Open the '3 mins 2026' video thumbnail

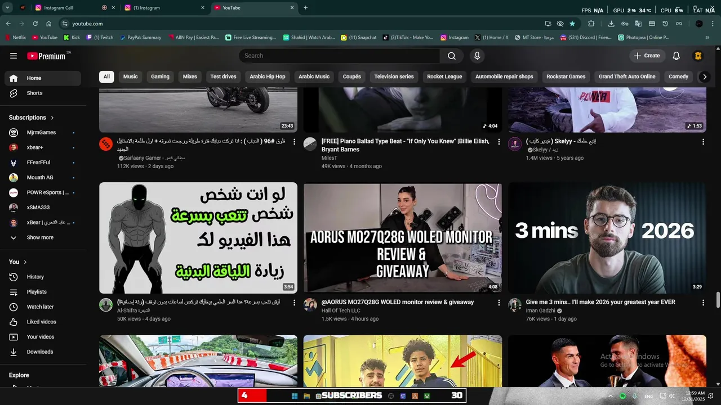click(x=607, y=238)
